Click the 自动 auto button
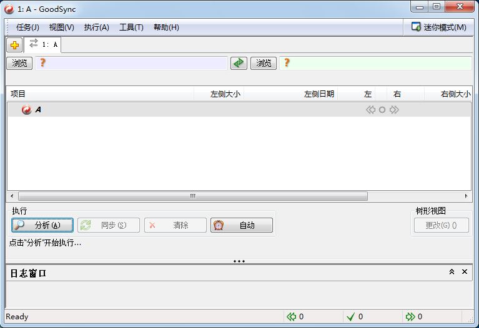This screenshot has width=479, height=328. (x=242, y=225)
